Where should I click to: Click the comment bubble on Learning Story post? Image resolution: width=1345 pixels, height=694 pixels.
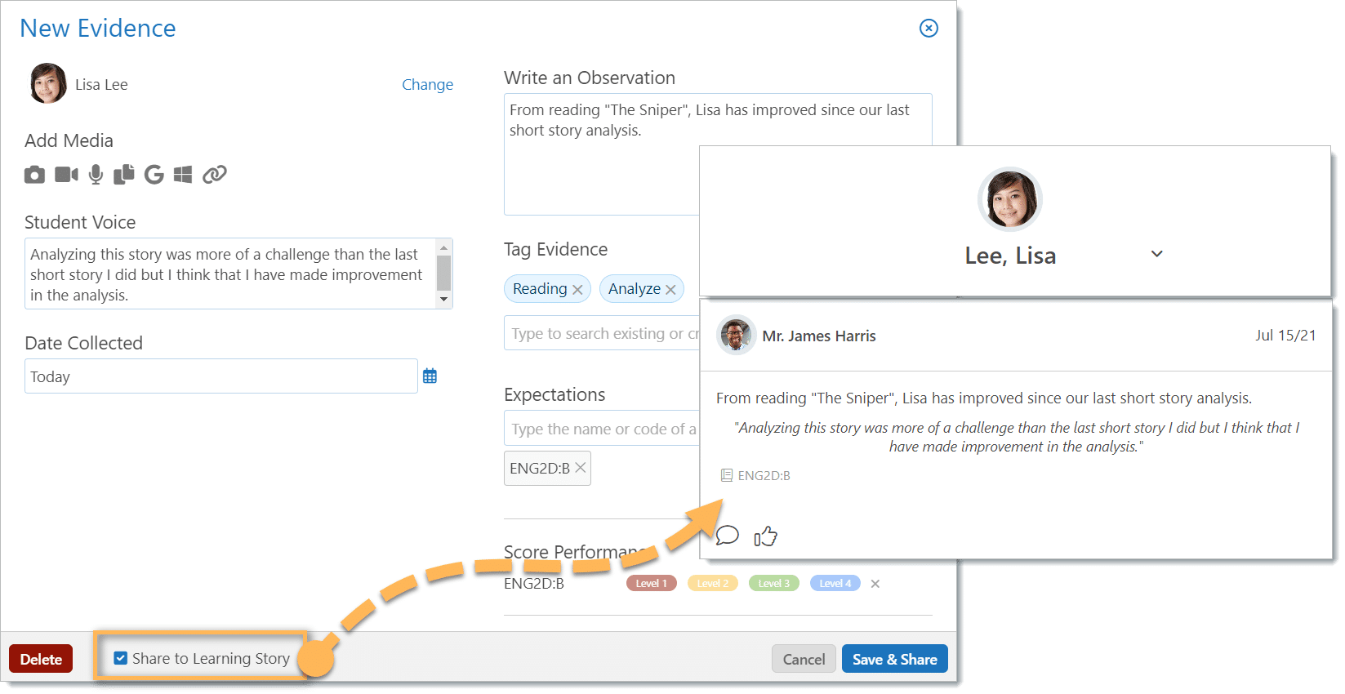[x=727, y=536]
